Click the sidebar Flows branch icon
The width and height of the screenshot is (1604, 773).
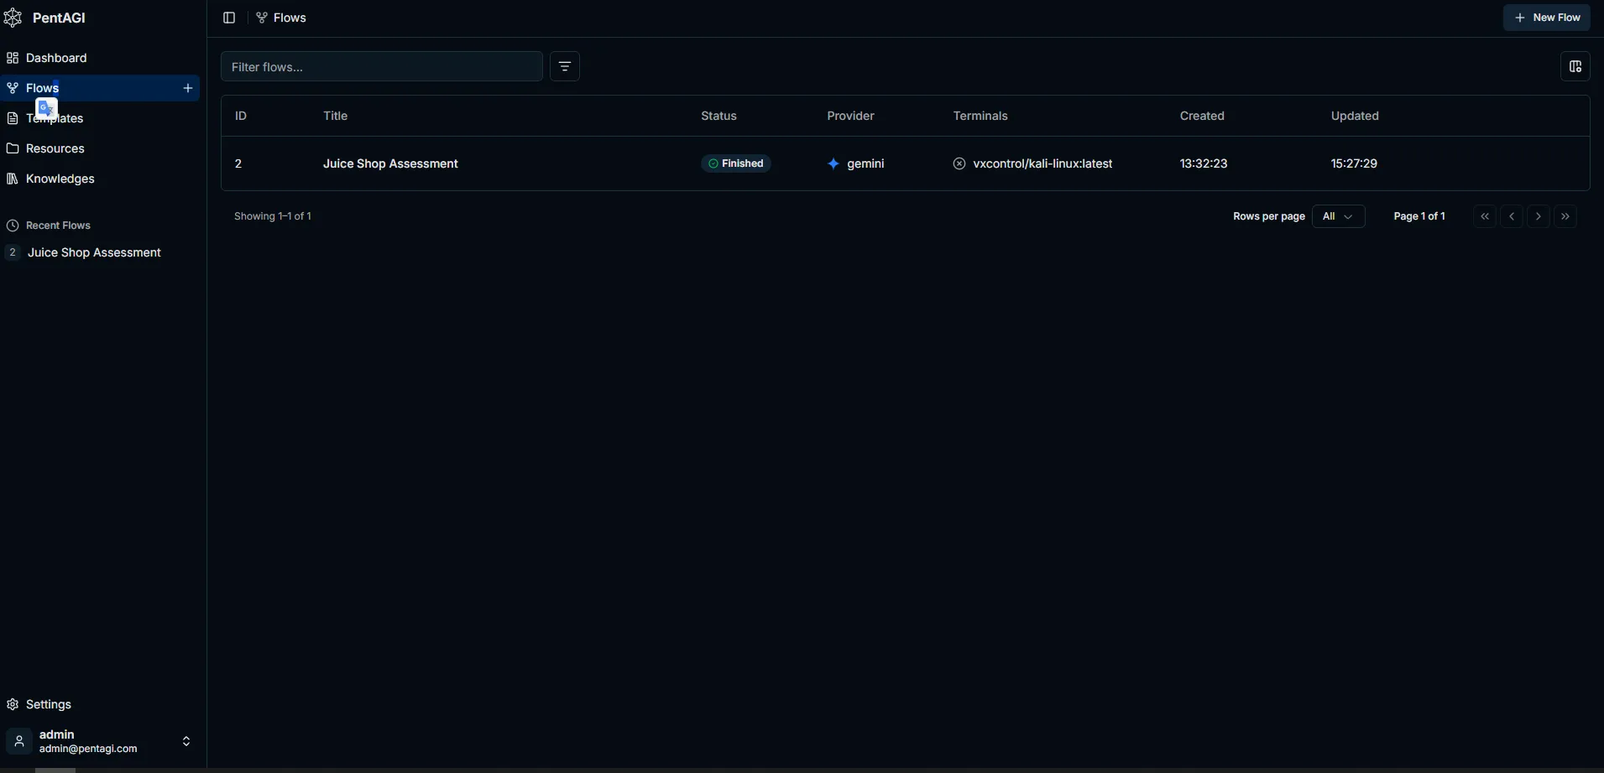(13, 88)
